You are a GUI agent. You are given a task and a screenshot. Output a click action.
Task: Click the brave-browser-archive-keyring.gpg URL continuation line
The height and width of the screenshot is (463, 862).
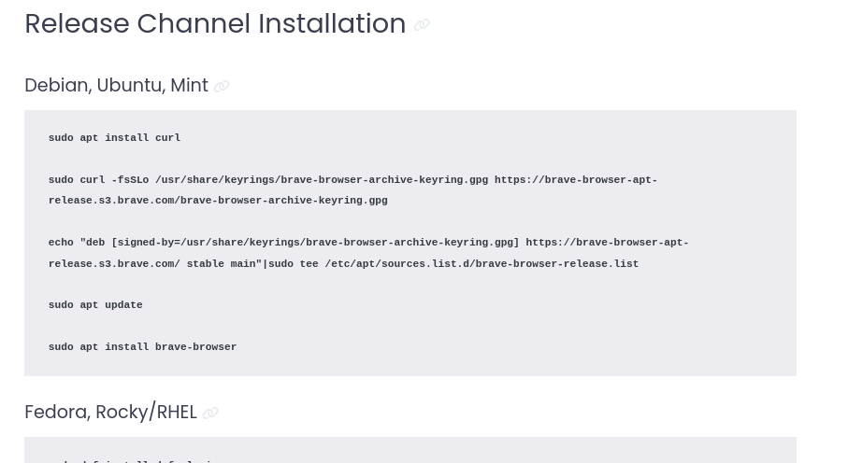point(218,201)
